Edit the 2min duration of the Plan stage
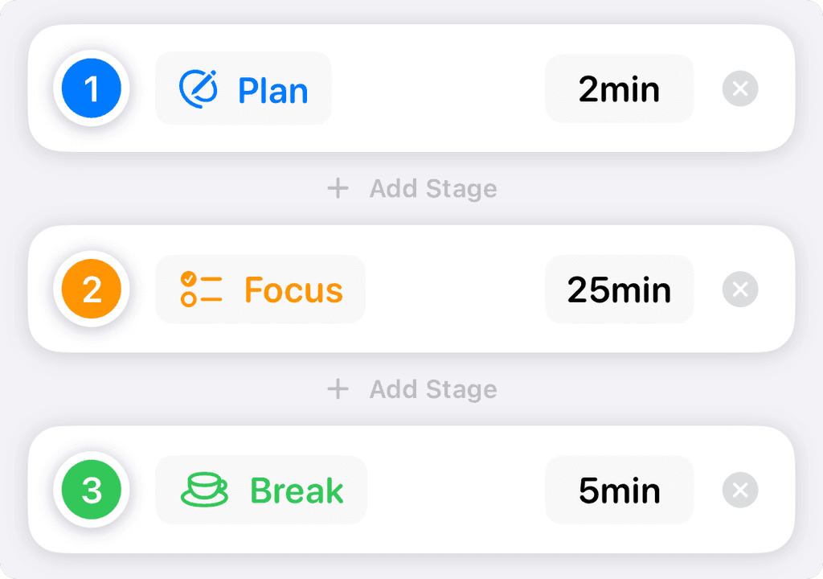Viewport: 823px width, 579px height. [x=619, y=88]
